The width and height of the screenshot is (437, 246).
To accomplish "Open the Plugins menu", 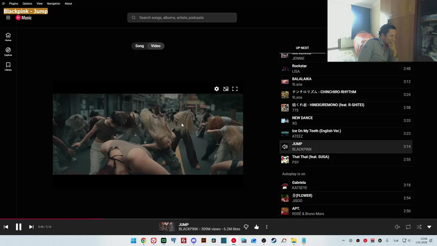I will coord(14,3).
